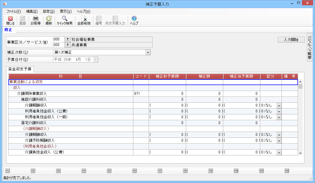
Task: Open the 帳票インデックス side panel
Action: pyautogui.click(x=310, y=47)
